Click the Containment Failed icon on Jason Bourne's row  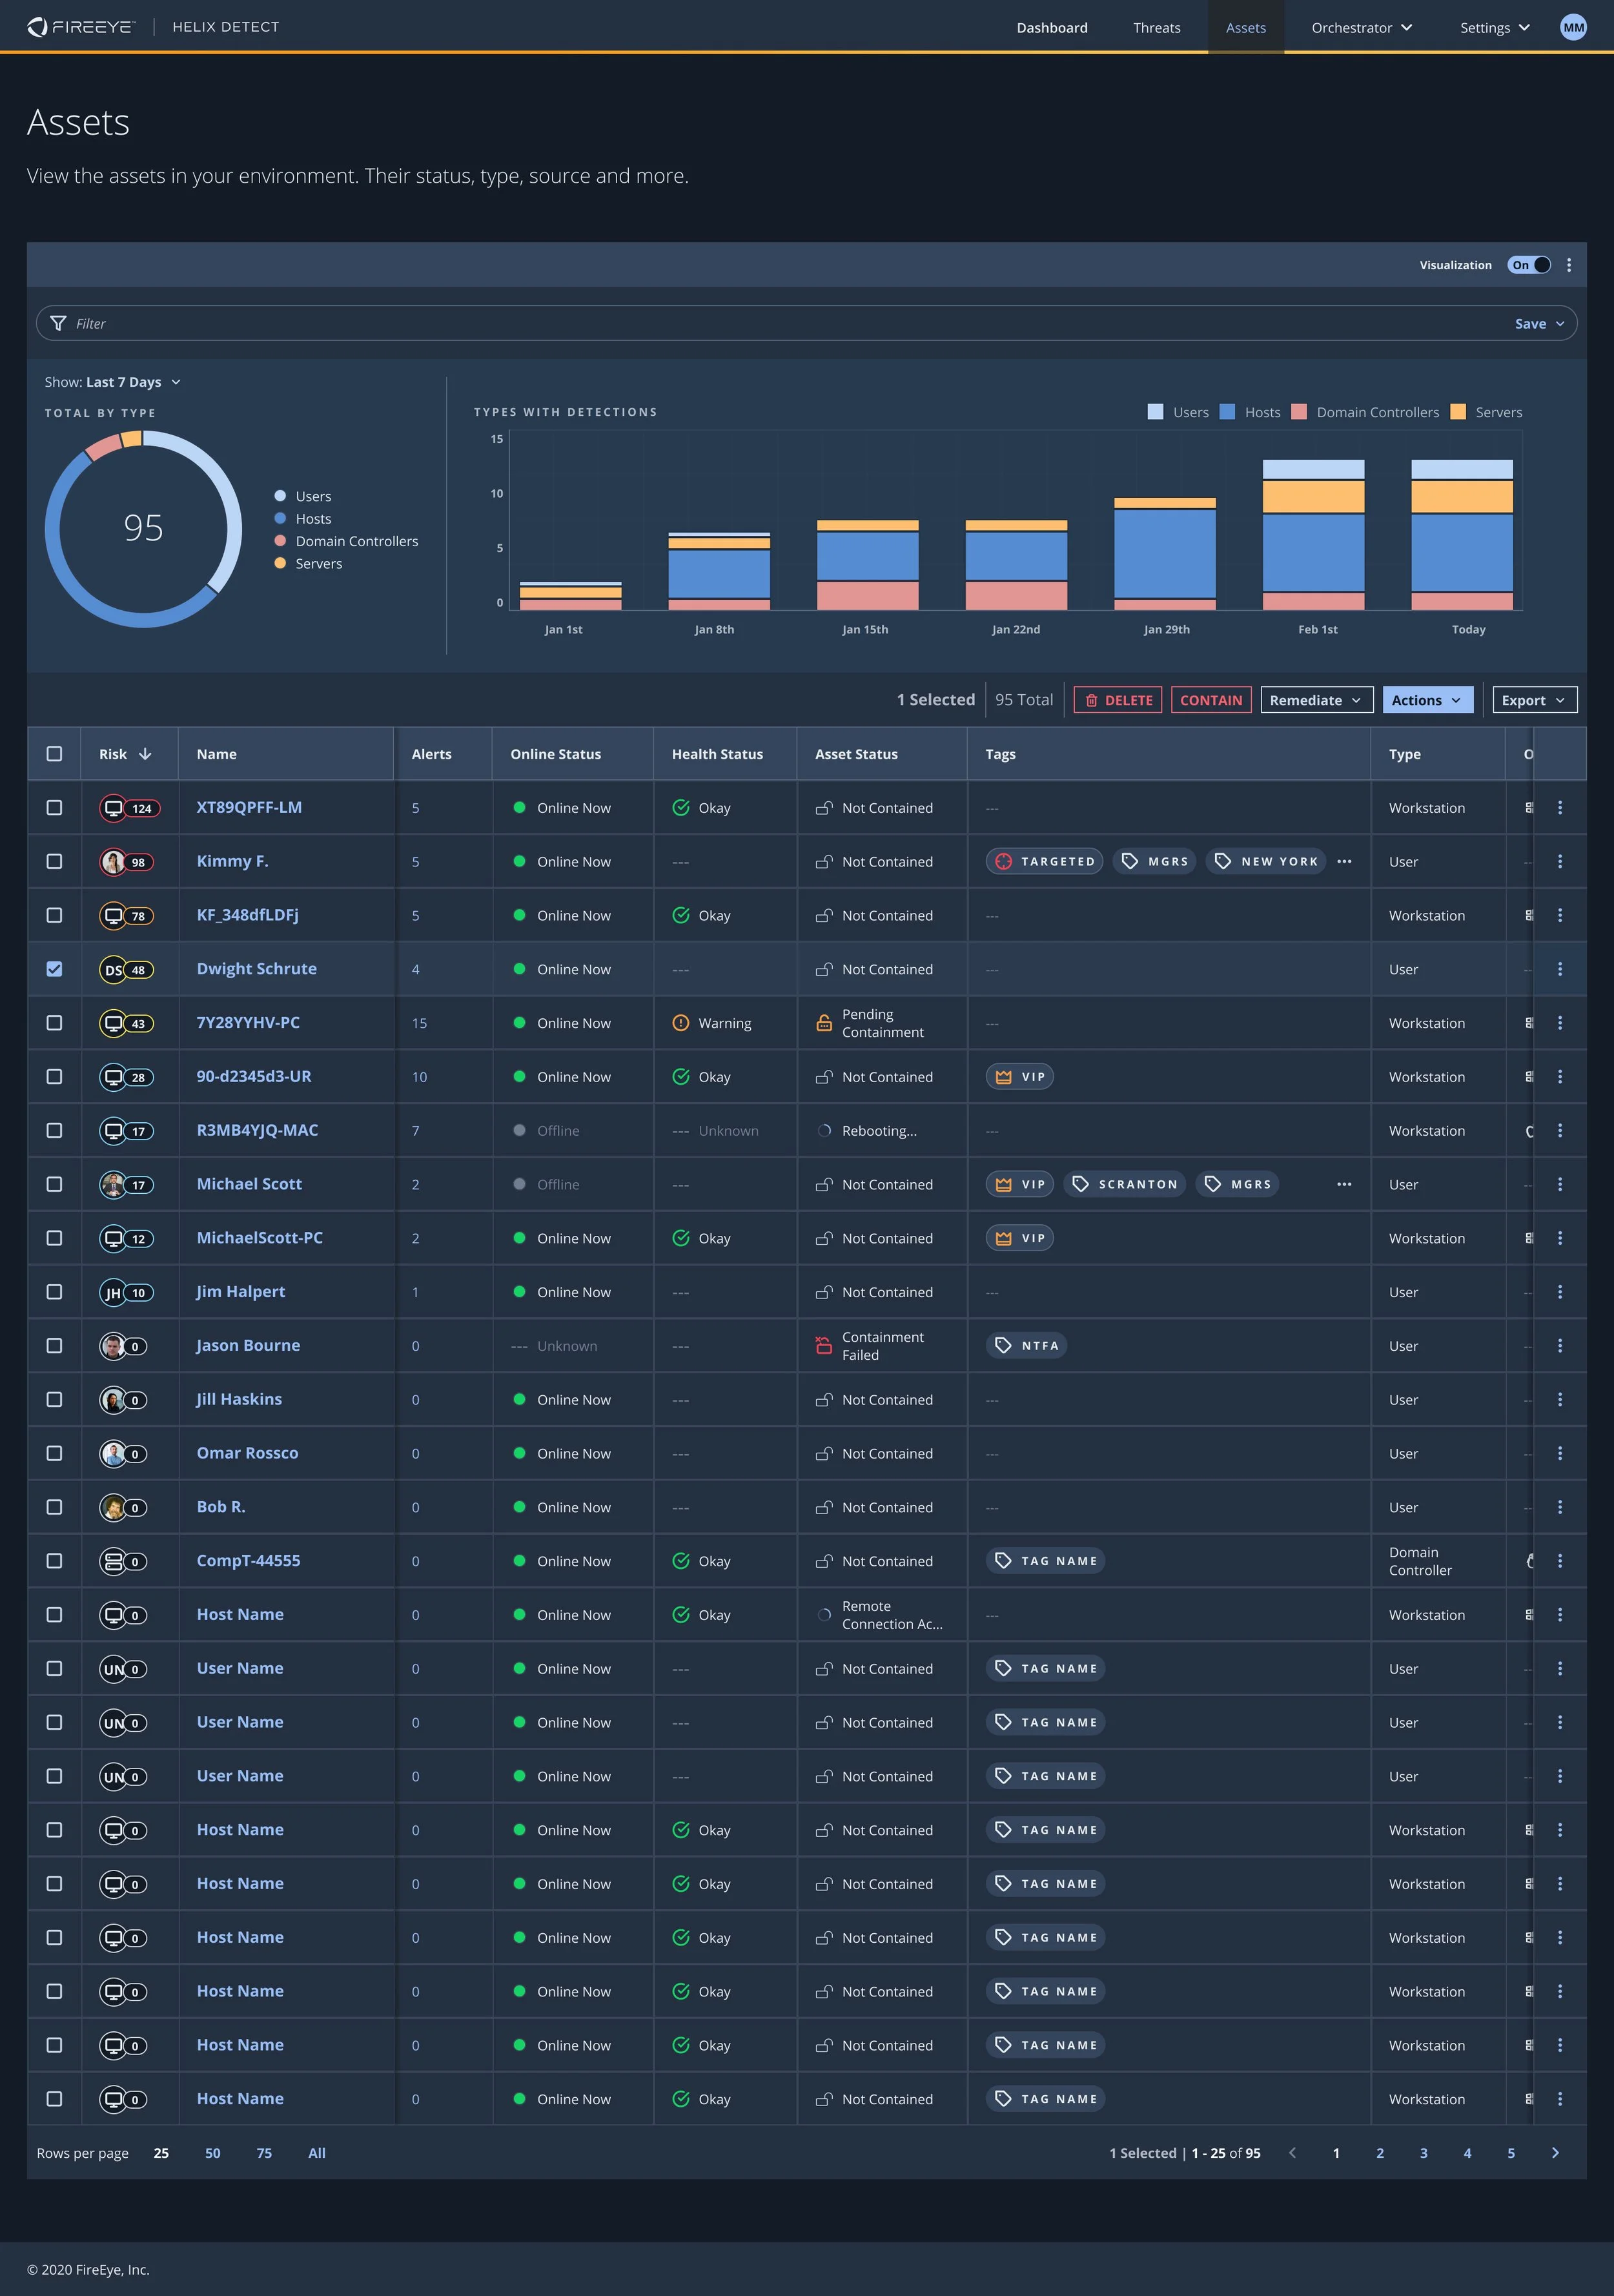pos(823,1345)
